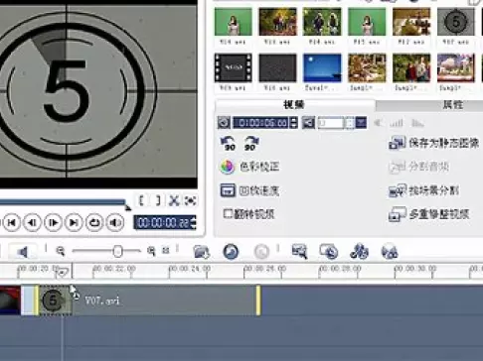Rotate the clip 90 degrees left
The image size is (483, 361).
228,144
